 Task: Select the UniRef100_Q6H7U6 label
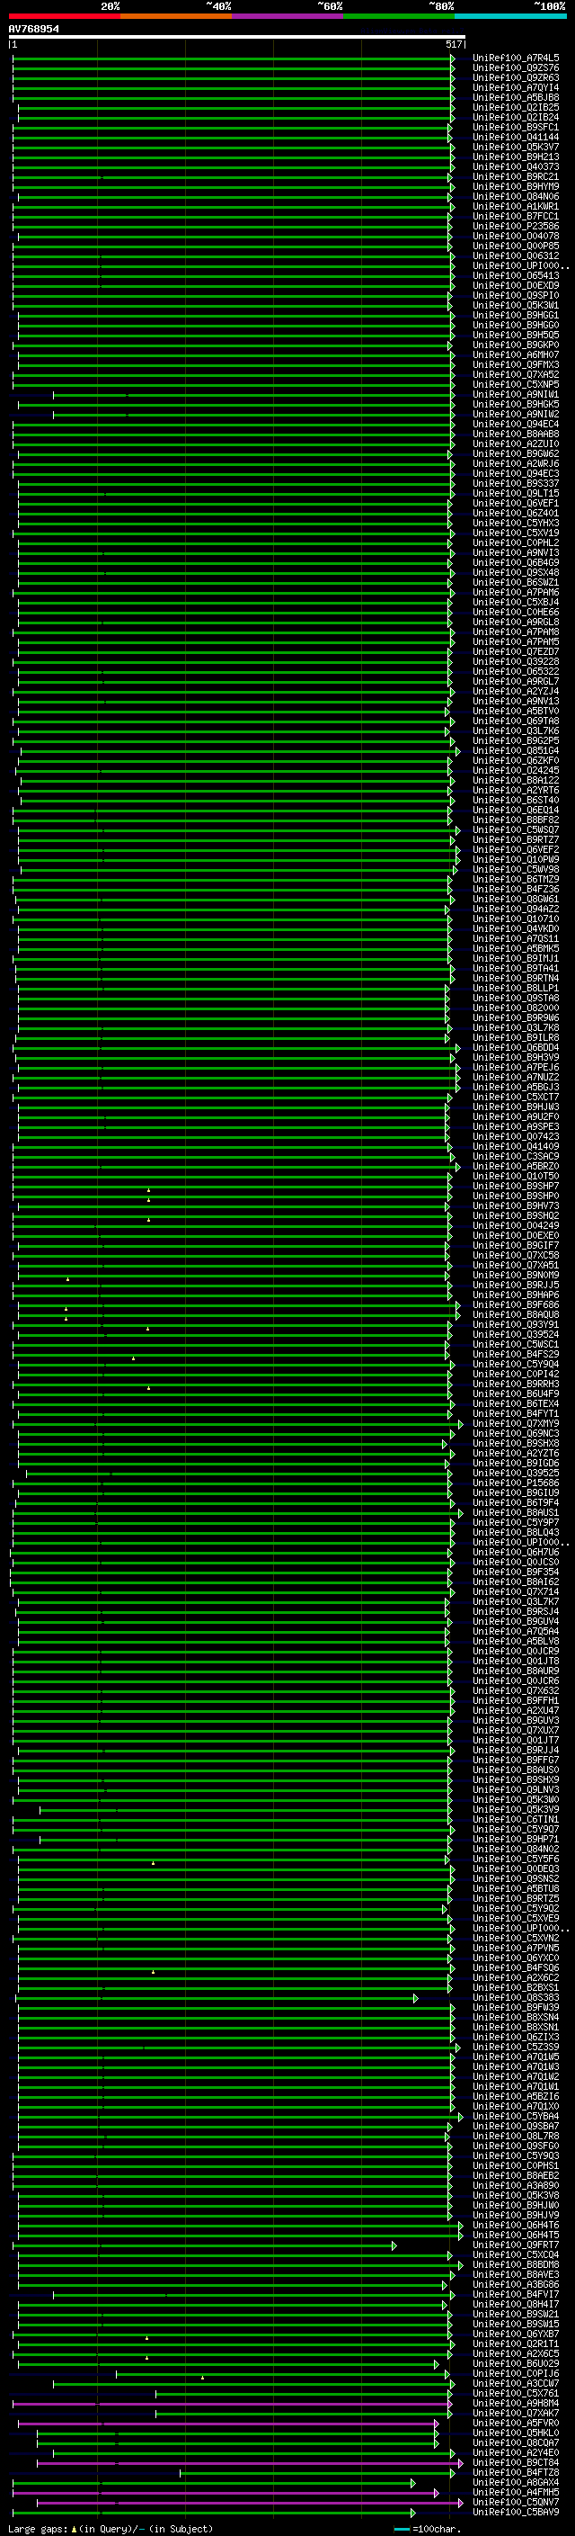point(516,1553)
